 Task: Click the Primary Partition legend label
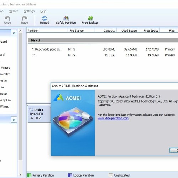tap(43, 175)
